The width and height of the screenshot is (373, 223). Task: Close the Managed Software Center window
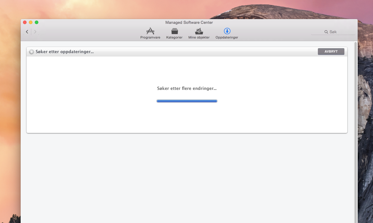point(25,22)
